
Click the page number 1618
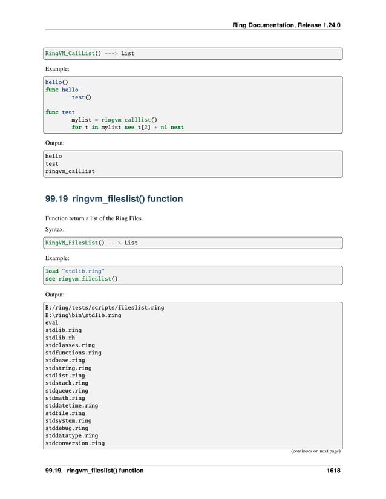pos(333,471)
